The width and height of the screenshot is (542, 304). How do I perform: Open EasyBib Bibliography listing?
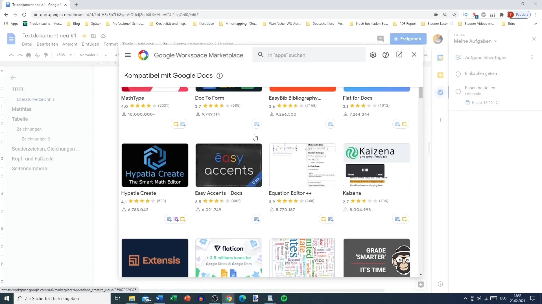pyautogui.click(x=295, y=98)
